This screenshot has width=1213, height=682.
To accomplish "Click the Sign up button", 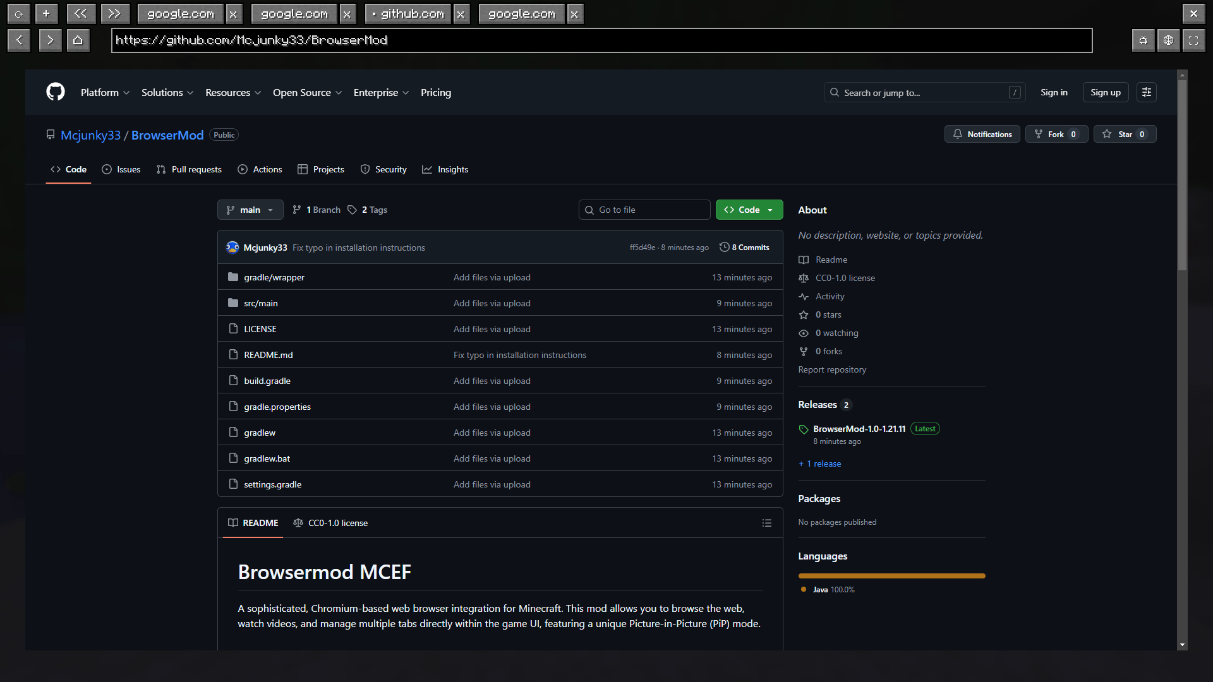I will tap(1105, 92).
